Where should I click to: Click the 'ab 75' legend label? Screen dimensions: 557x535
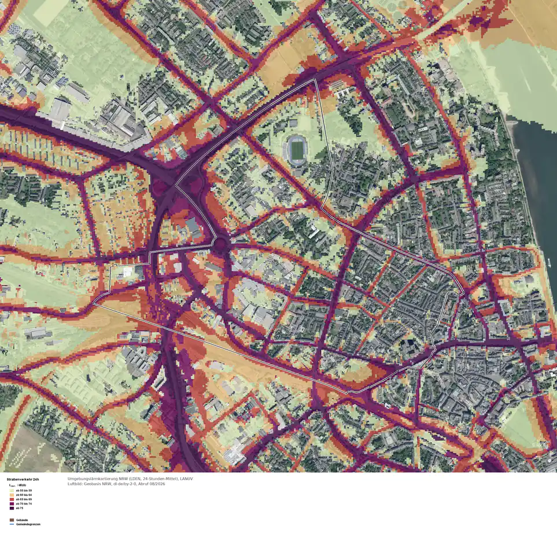[x=20, y=508]
